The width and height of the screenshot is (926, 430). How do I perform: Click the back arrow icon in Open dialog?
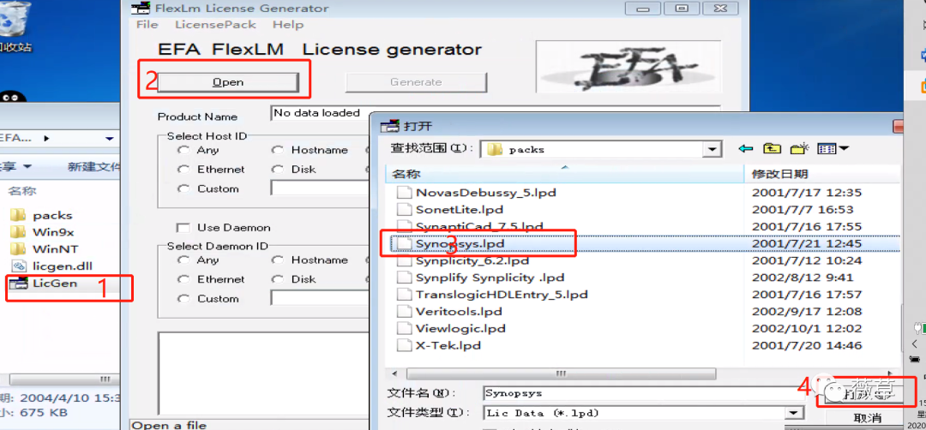pyautogui.click(x=746, y=150)
